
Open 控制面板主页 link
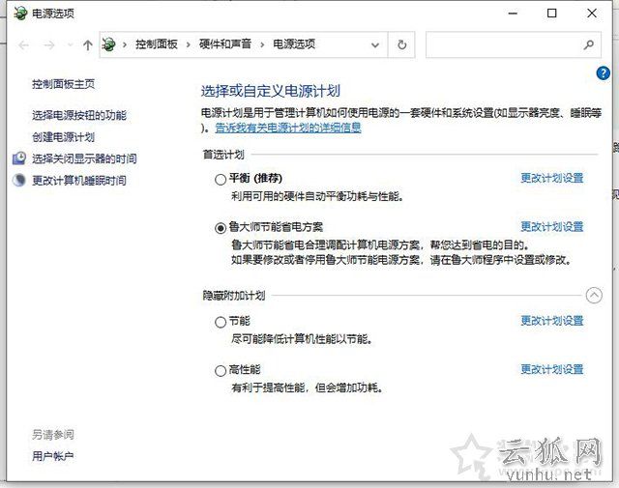[x=64, y=84]
